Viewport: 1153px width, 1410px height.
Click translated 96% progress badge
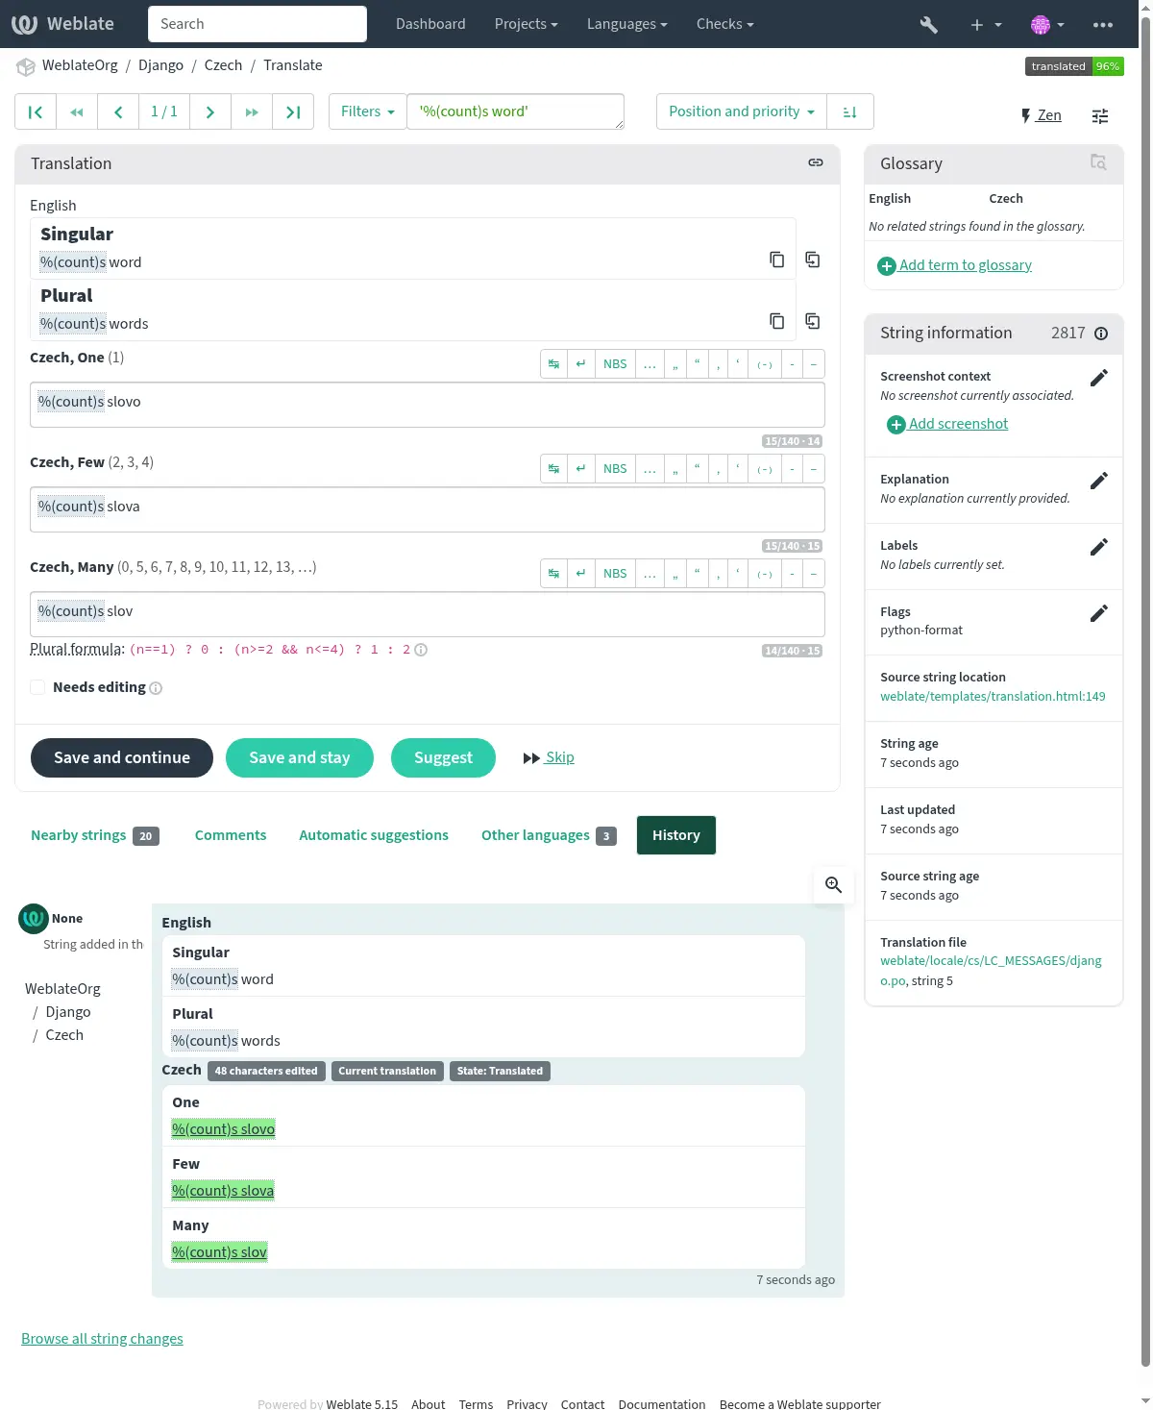(1074, 66)
